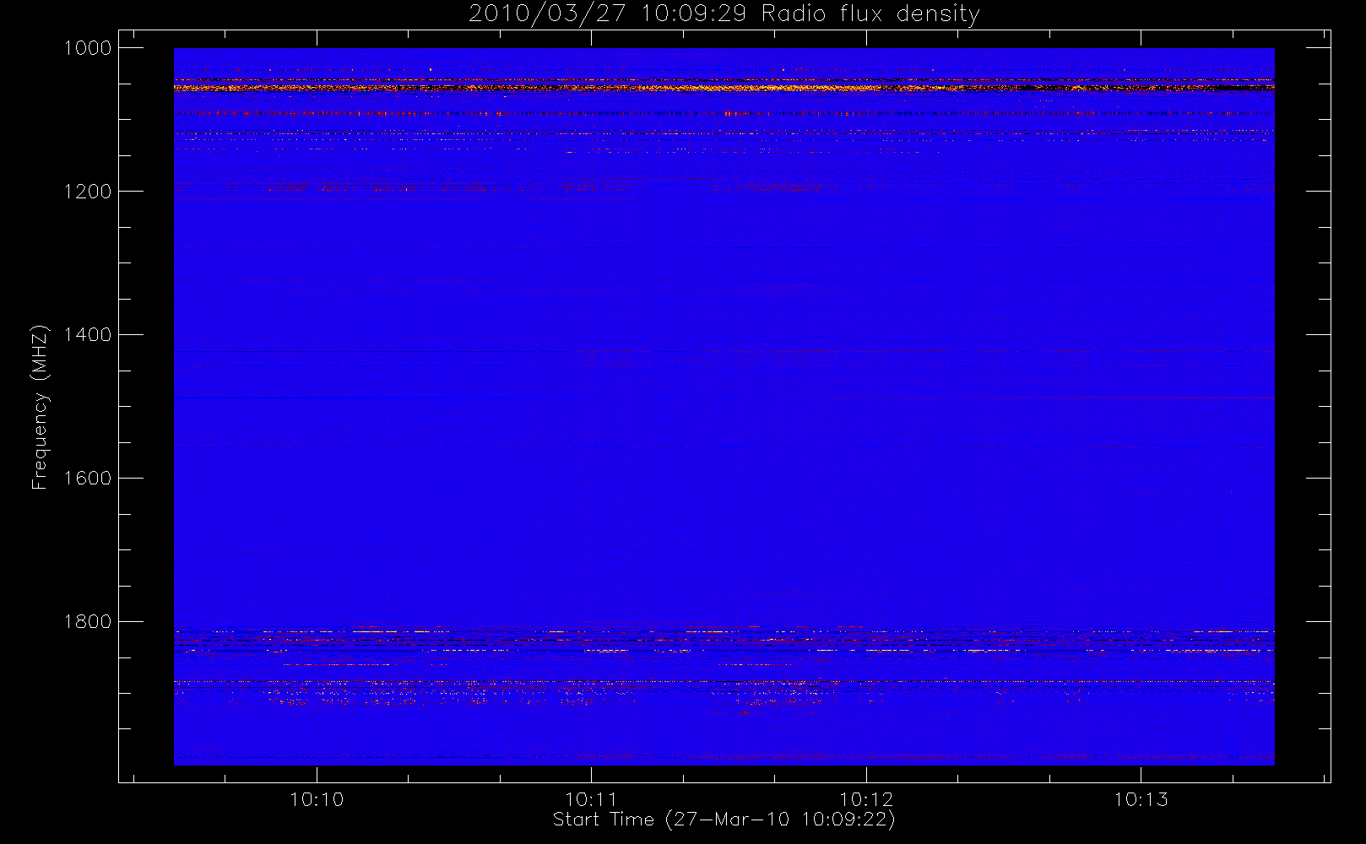Viewport: 1366px width, 844px height.
Task: Click the 1000 frequency tick label
Action: tap(88, 48)
